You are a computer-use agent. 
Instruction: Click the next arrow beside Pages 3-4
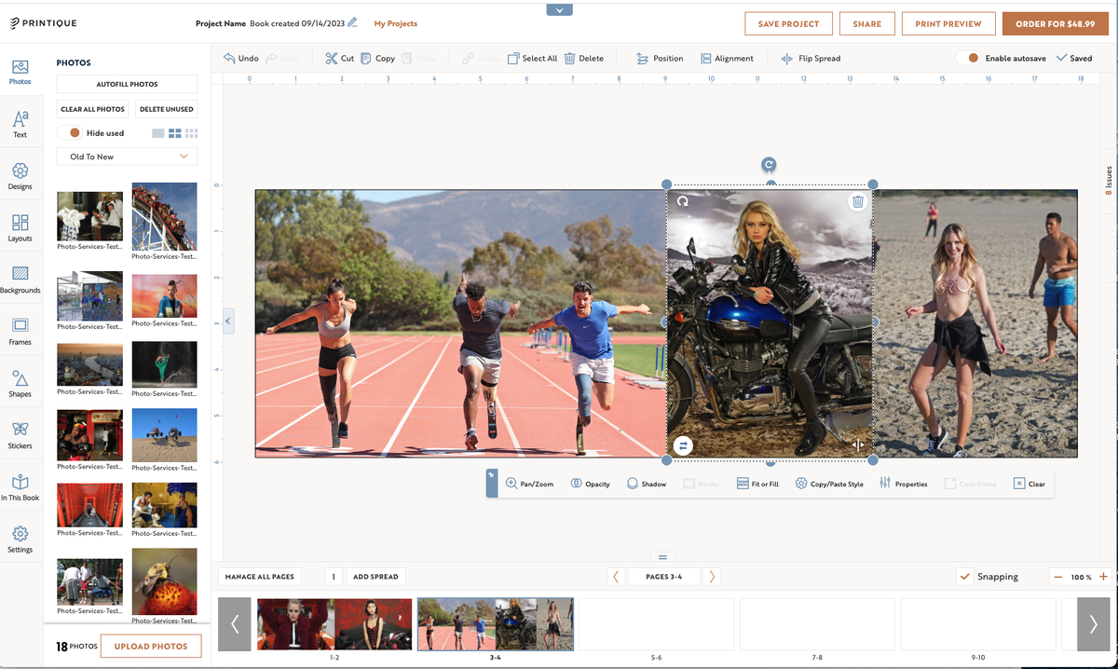tap(713, 576)
